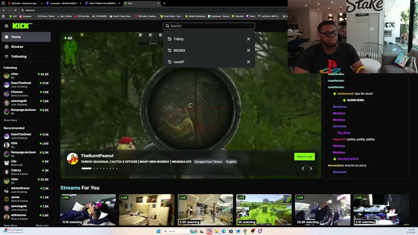The height and width of the screenshot is (235, 418).
Task: Close the Kick browser tab
Action: (x=158, y=3)
